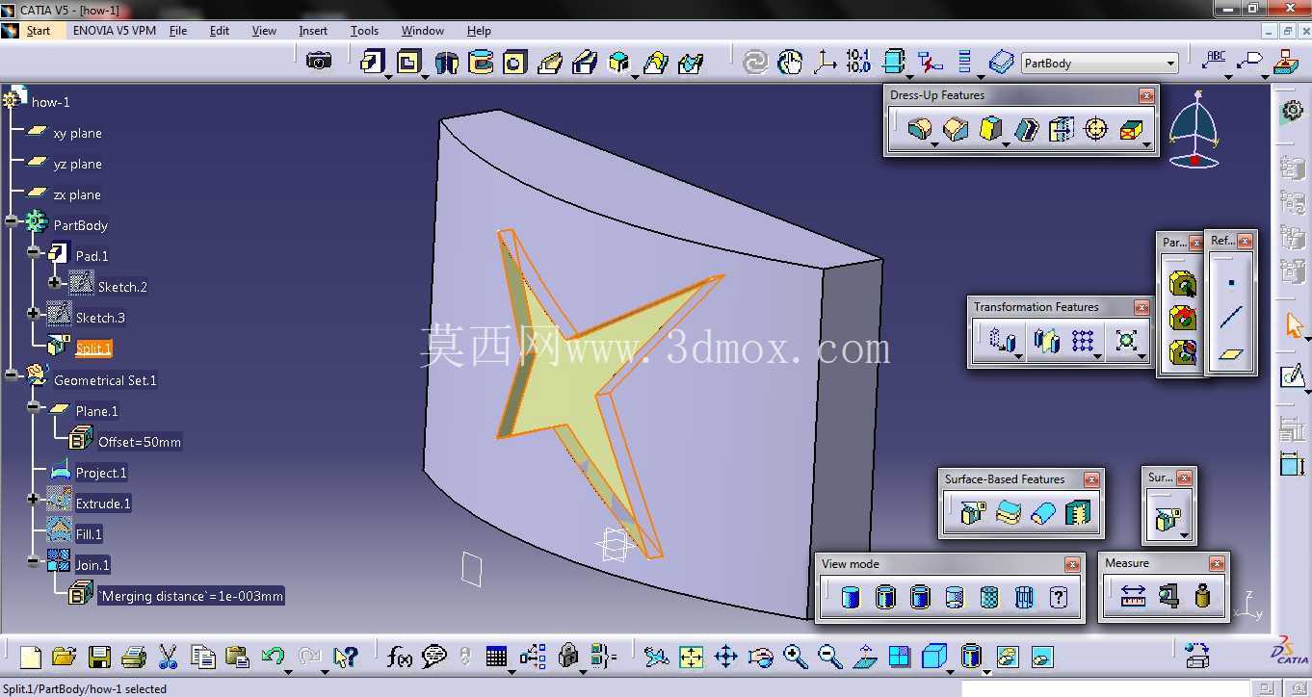Open the PartBody combo box
Screen dimensions: 1312x697
point(1099,63)
